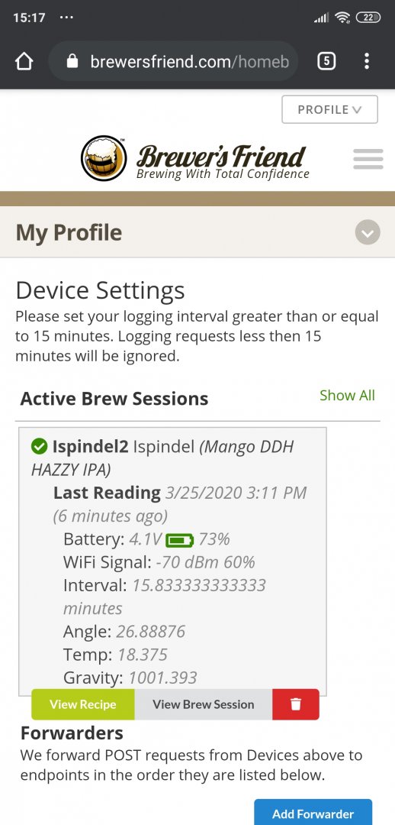Expand the PROFILE dropdown
This screenshot has width=395, height=825.
330,109
